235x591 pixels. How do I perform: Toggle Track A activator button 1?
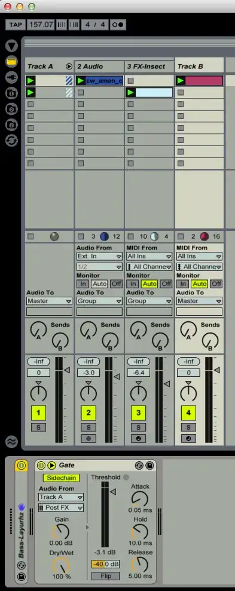click(x=38, y=413)
